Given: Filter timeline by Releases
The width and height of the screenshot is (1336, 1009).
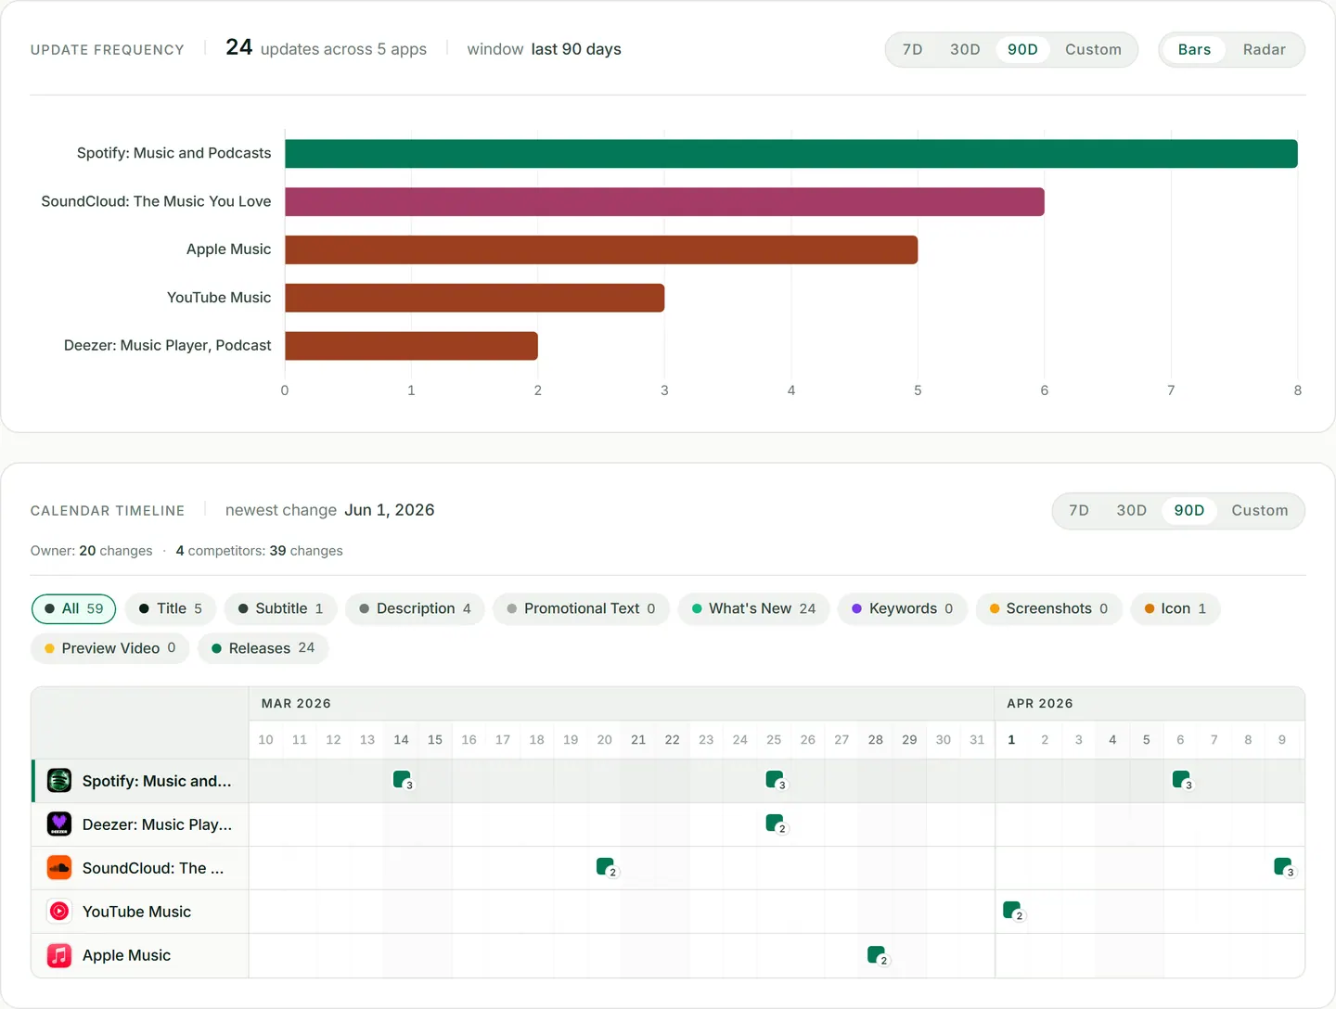Looking at the screenshot, I should pyautogui.click(x=263, y=648).
